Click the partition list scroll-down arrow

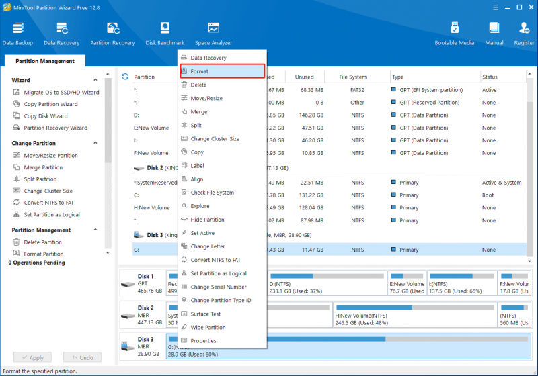point(529,261)
